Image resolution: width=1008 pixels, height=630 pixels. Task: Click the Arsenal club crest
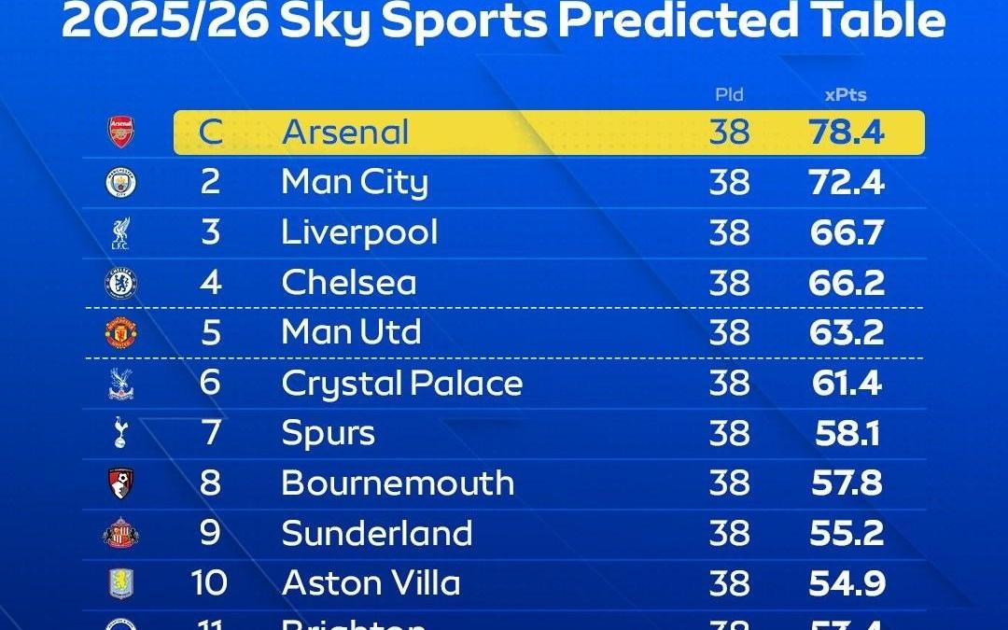(121, 132)
